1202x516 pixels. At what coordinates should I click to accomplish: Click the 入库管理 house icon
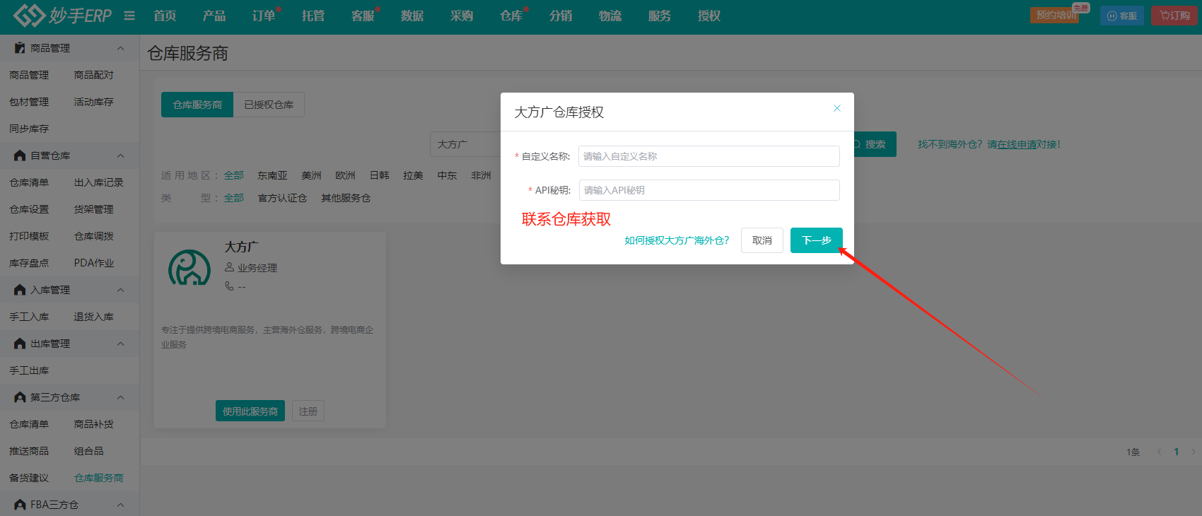[x=20, y=290]
